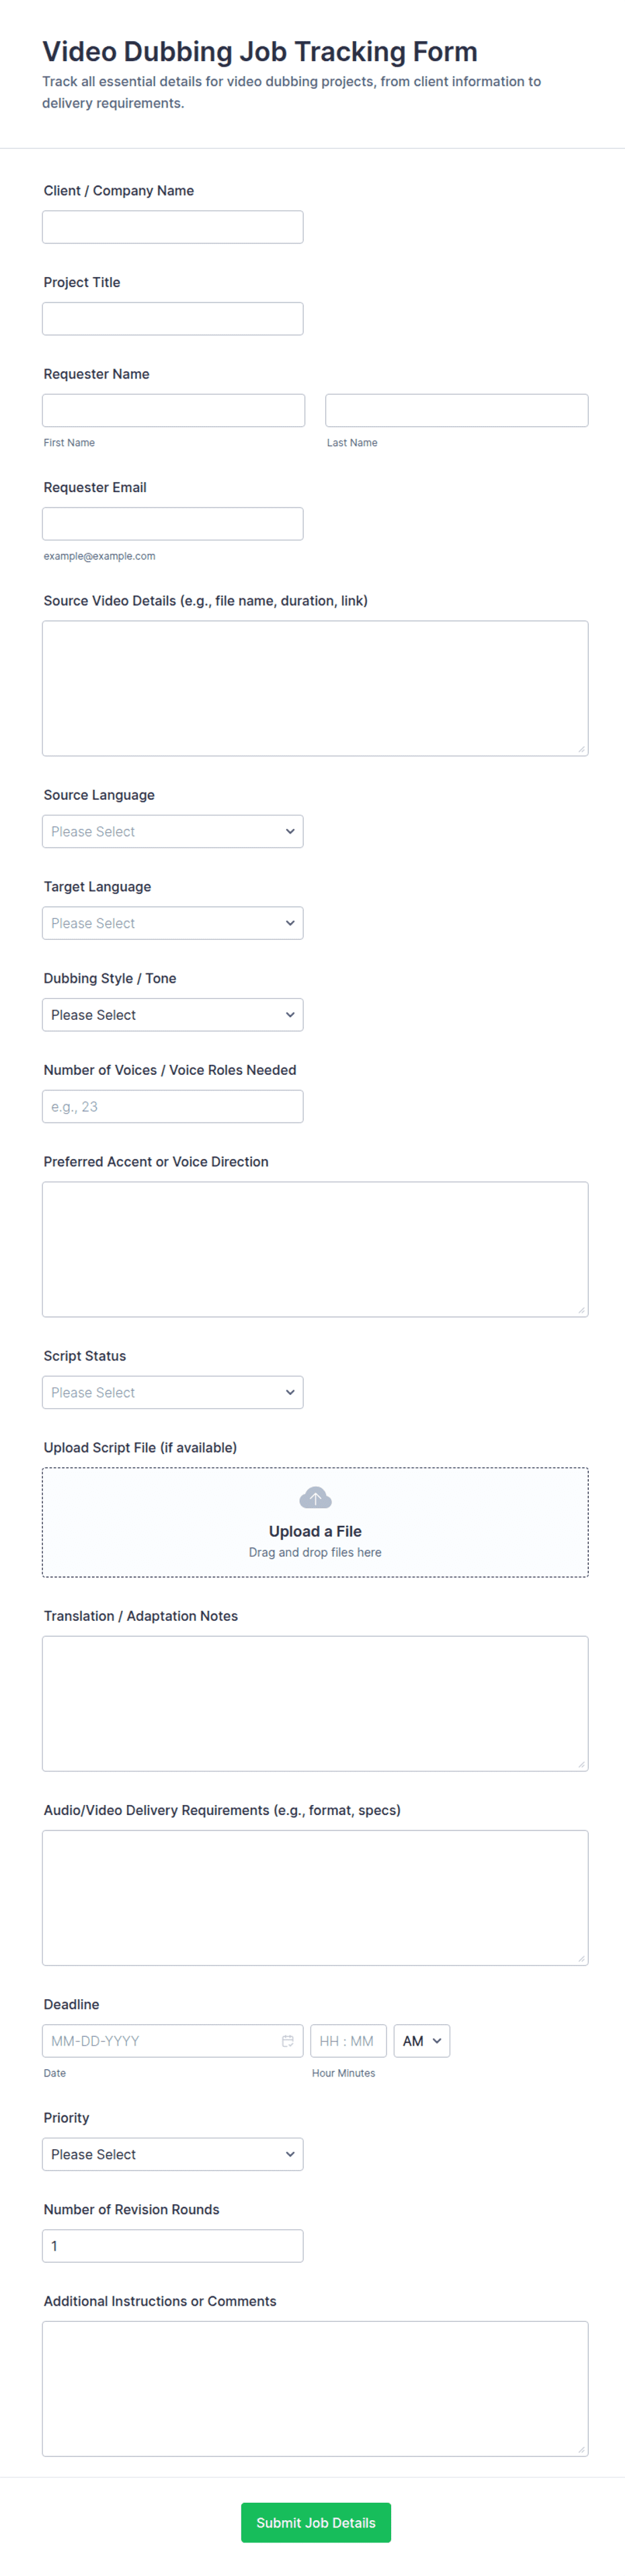Click the Deadline date input
Screen dimensions: 625x2576
(x=160, y=2041)
